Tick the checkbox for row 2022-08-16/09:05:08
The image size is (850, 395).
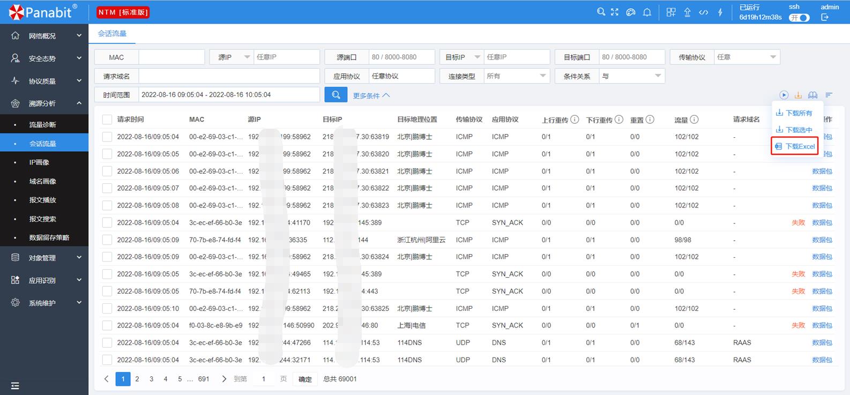tap(107, 205)
